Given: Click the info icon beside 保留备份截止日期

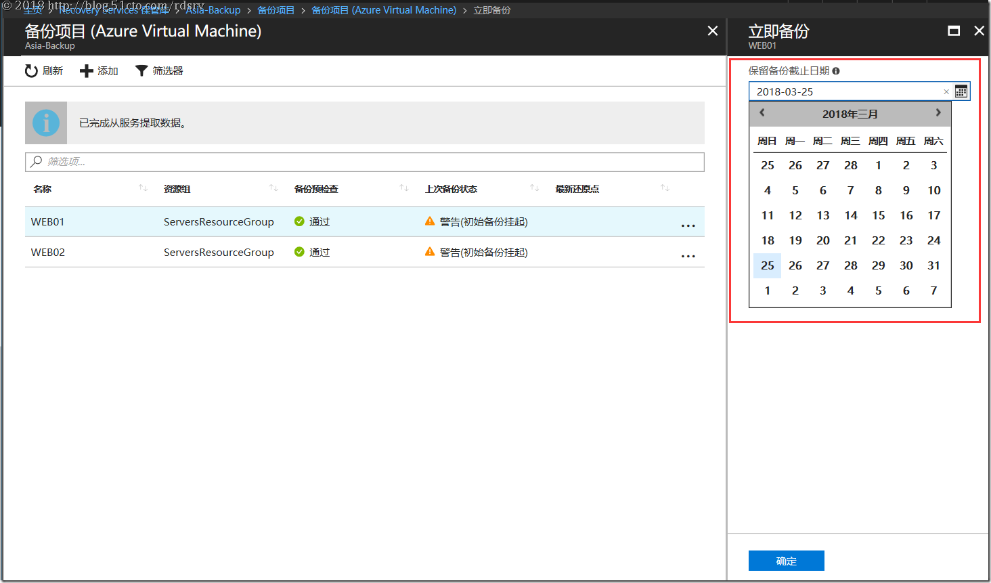Looking at the screenshot, I should tap(836, 71).
